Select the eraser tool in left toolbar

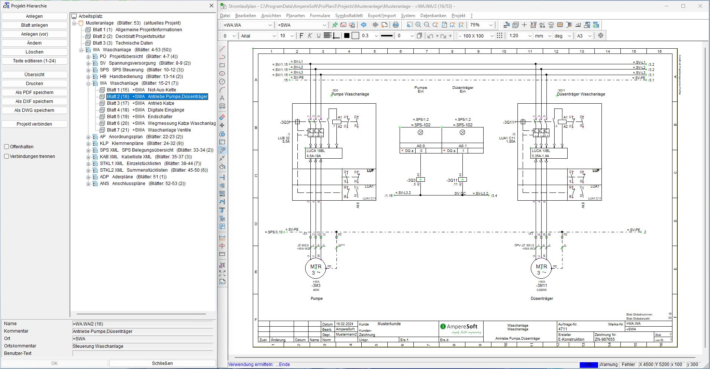[x=222, y=117]
